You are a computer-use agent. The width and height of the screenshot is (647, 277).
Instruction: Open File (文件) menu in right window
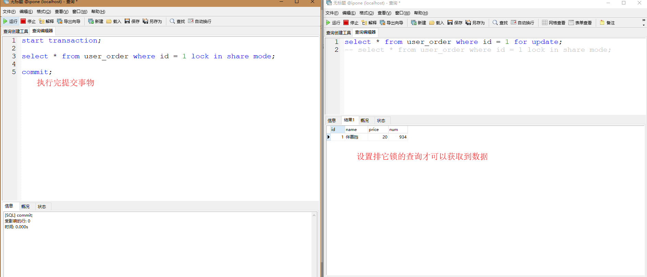(x=332, y=13)
